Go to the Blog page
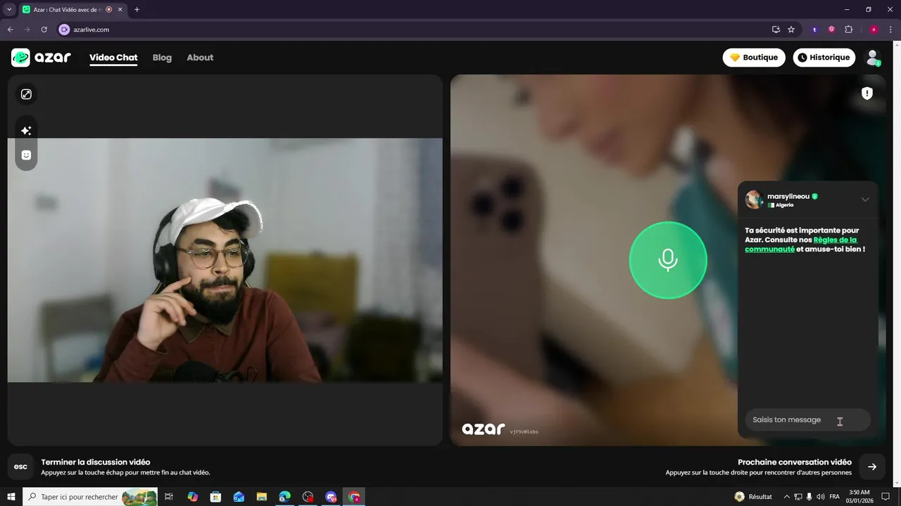The height and width of the screenshot is (506, 901). (x=162, y=58)
